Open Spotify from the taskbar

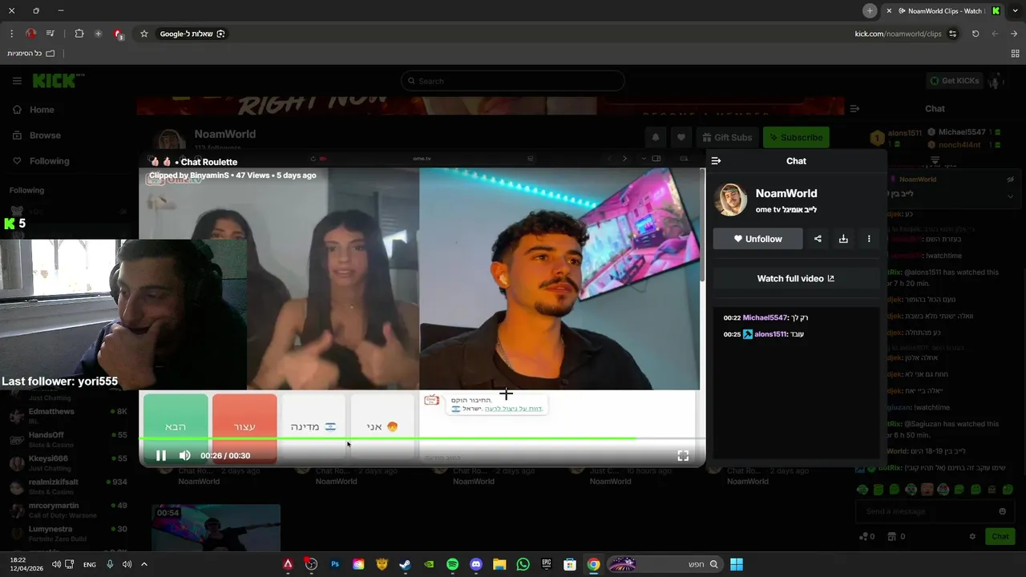[x=452, y=564]
